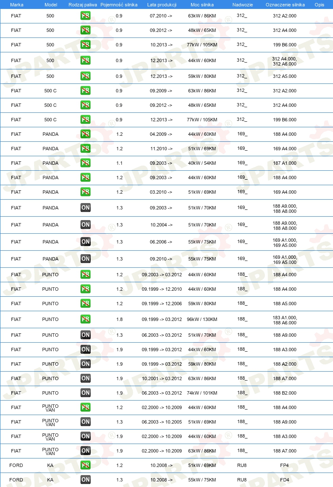Click the Marka column header
Viewport: 333px width, 487px height.
point(17,5)
